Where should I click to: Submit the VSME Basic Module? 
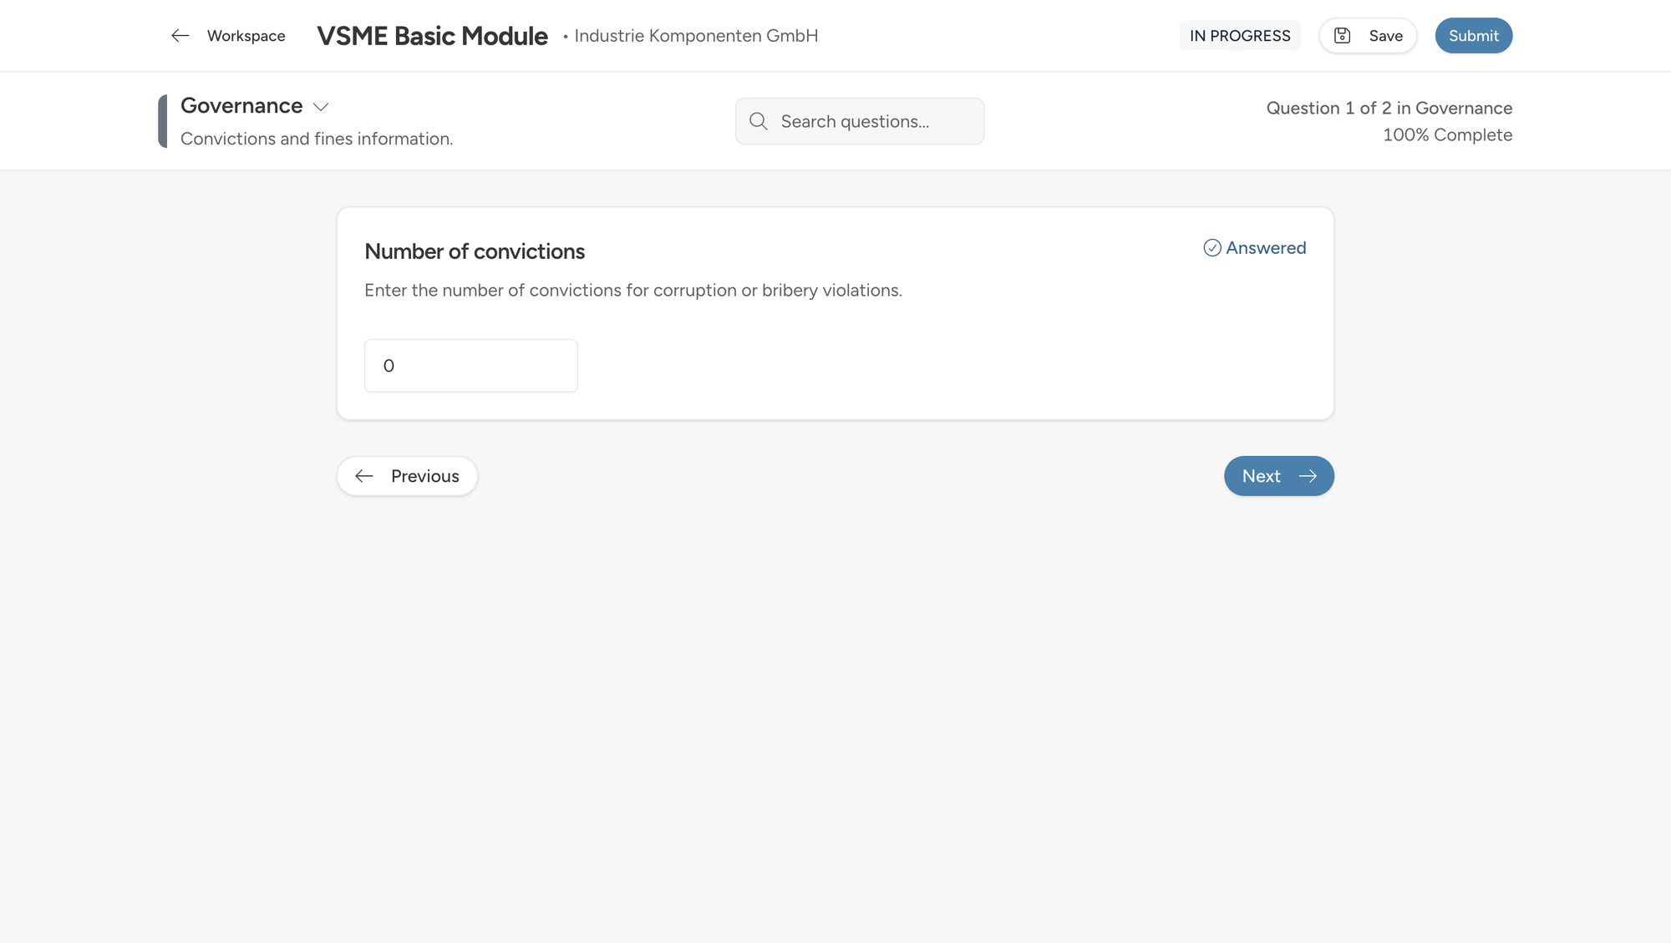1473,36
